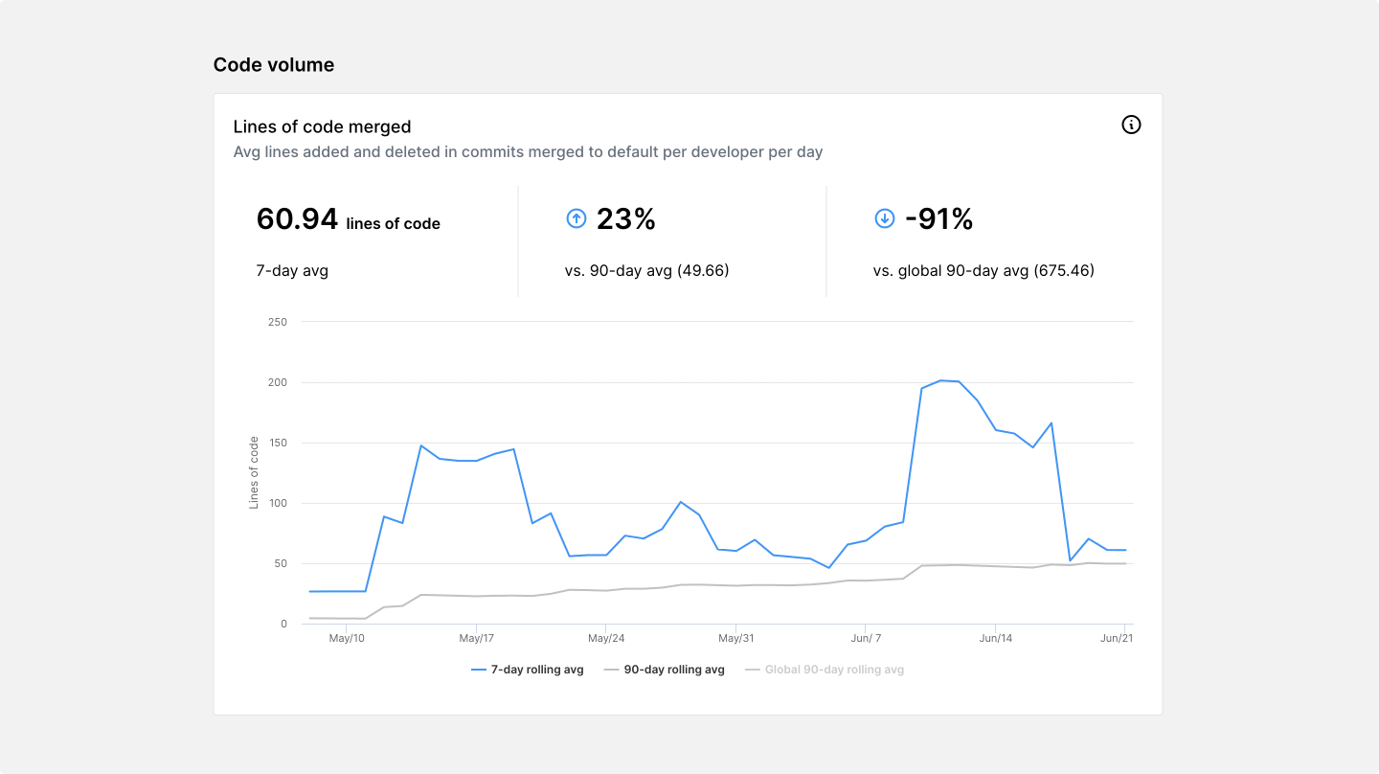
Task: Click the 'Lines of code merged' card title
Action: tap(322, 126)
